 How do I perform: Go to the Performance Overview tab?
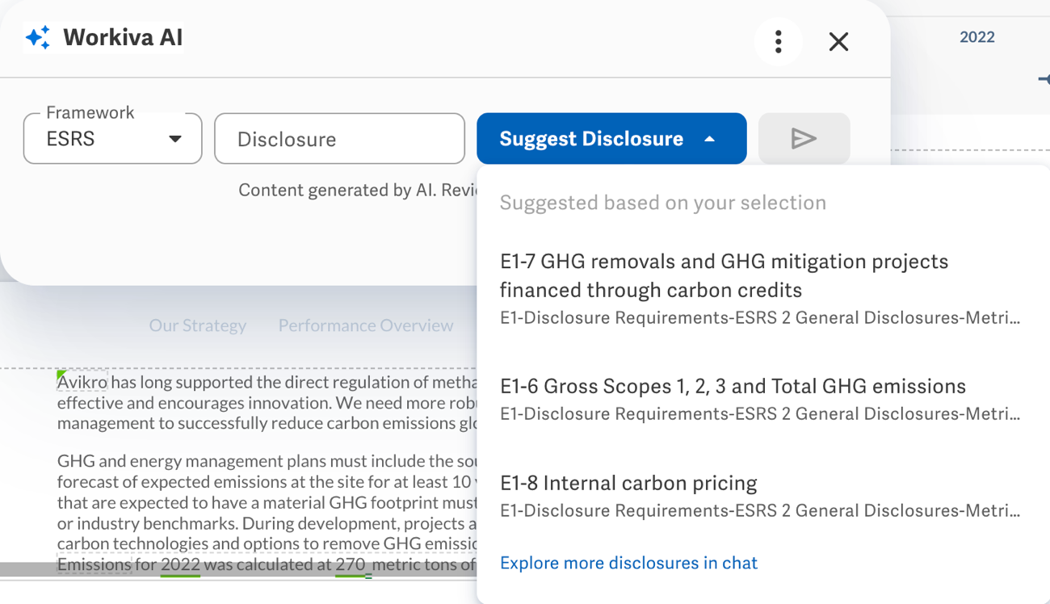[366, 325]
